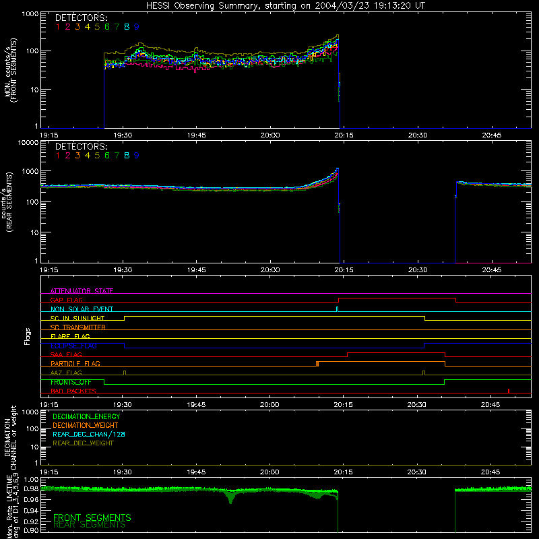Screen dimensions: 539x539
Task: Click the BAD_PACKETS red spike near 20:48
Action: pyautogui.click(x=509, y=391)
